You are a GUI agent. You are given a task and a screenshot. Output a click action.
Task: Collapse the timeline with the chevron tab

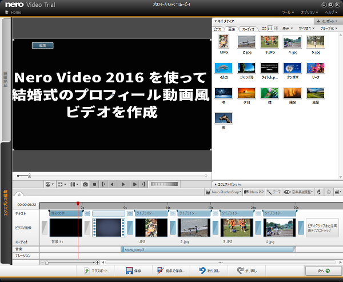coord(19,194)
